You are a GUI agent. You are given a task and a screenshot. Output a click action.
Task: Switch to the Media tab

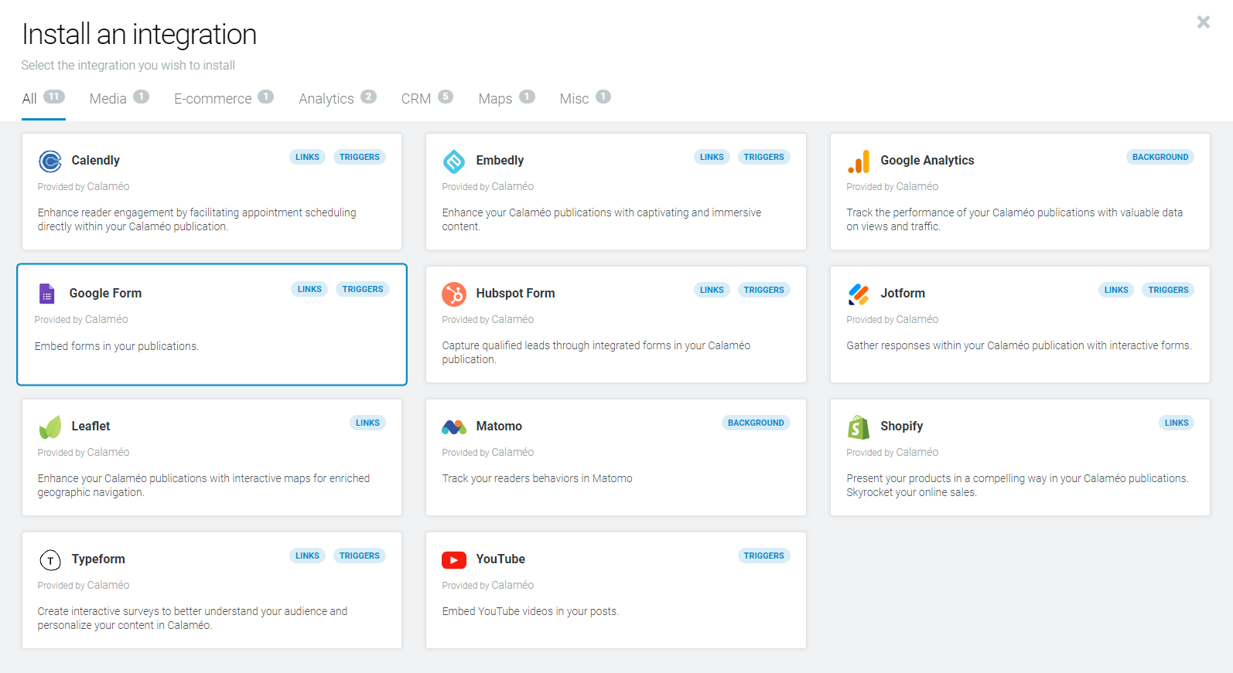click(119, 99)
